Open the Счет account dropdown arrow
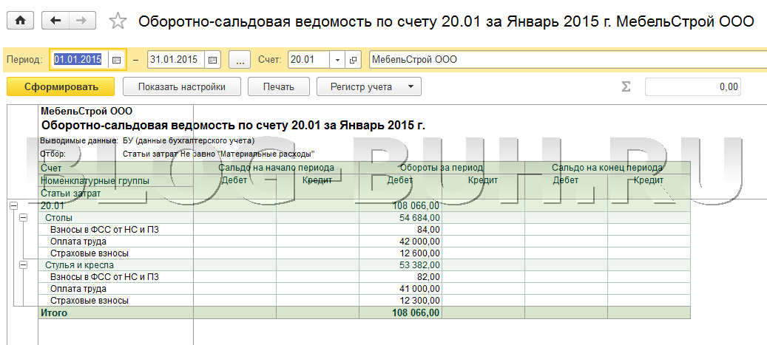 click(x=338, y=59)
